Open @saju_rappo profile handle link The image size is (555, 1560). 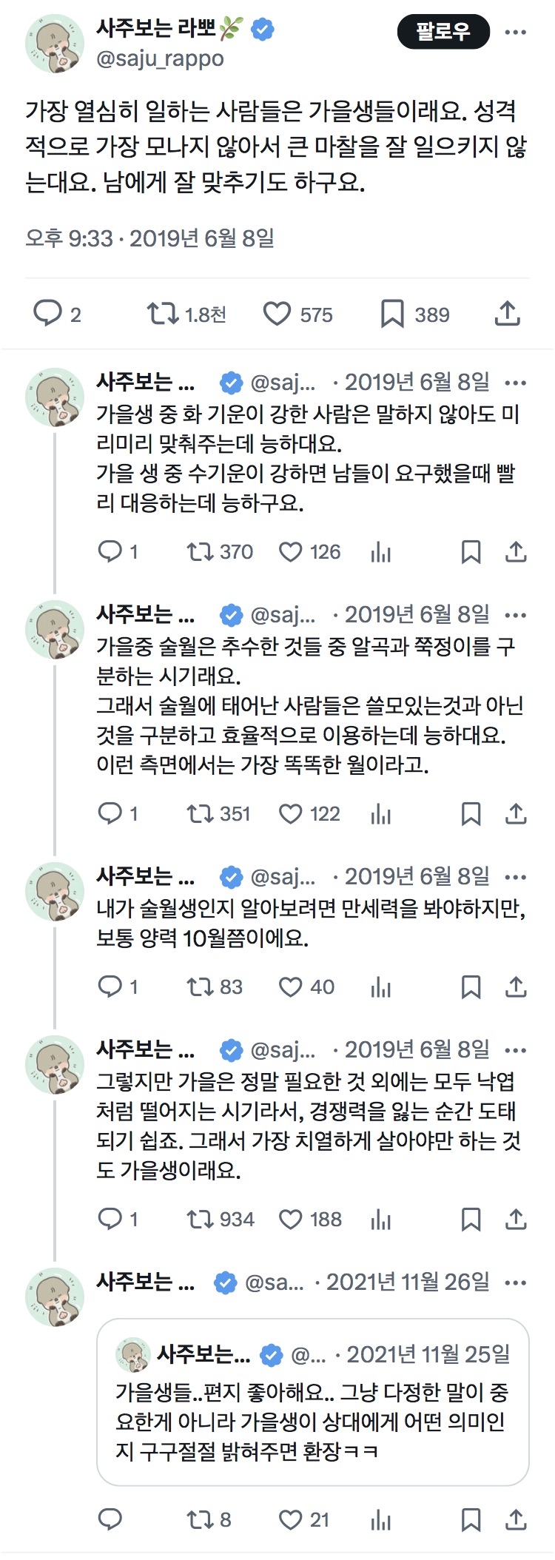[x=160, y=58]
